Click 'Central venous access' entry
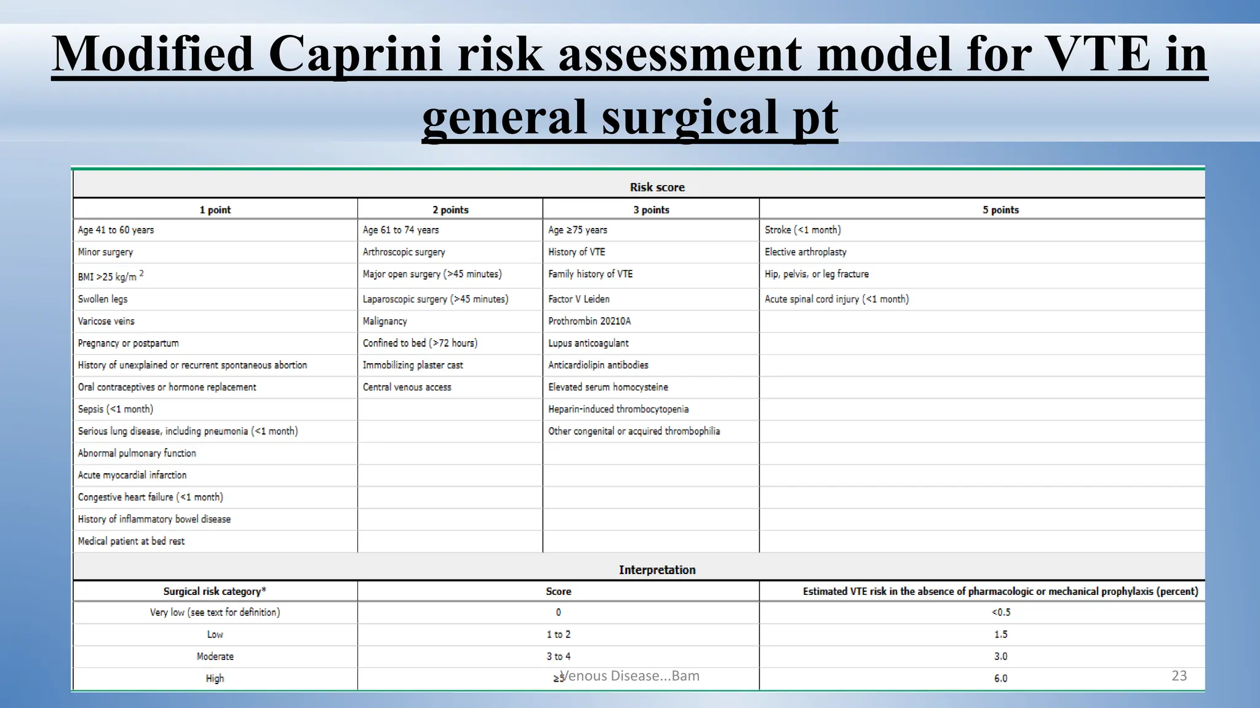 point(407,387)
